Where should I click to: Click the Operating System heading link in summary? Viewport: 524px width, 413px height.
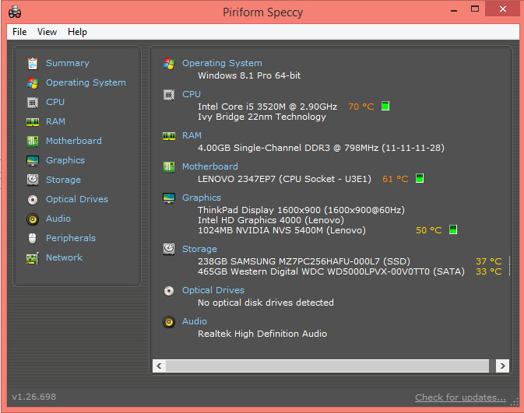222,63
